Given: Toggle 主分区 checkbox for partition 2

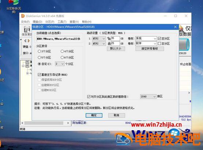Looking at the screenshot, I should click(x=159, y=44).
